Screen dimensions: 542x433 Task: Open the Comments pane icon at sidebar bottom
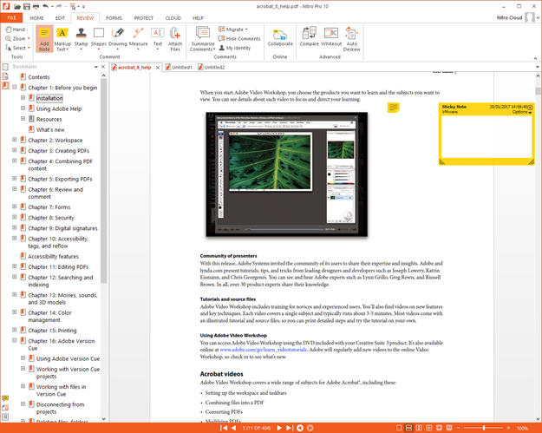point(5,398)
